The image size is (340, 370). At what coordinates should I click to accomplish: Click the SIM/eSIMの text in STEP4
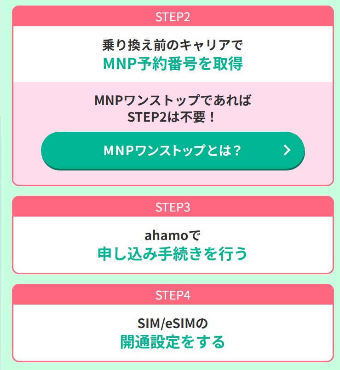(x=173, y=323)
